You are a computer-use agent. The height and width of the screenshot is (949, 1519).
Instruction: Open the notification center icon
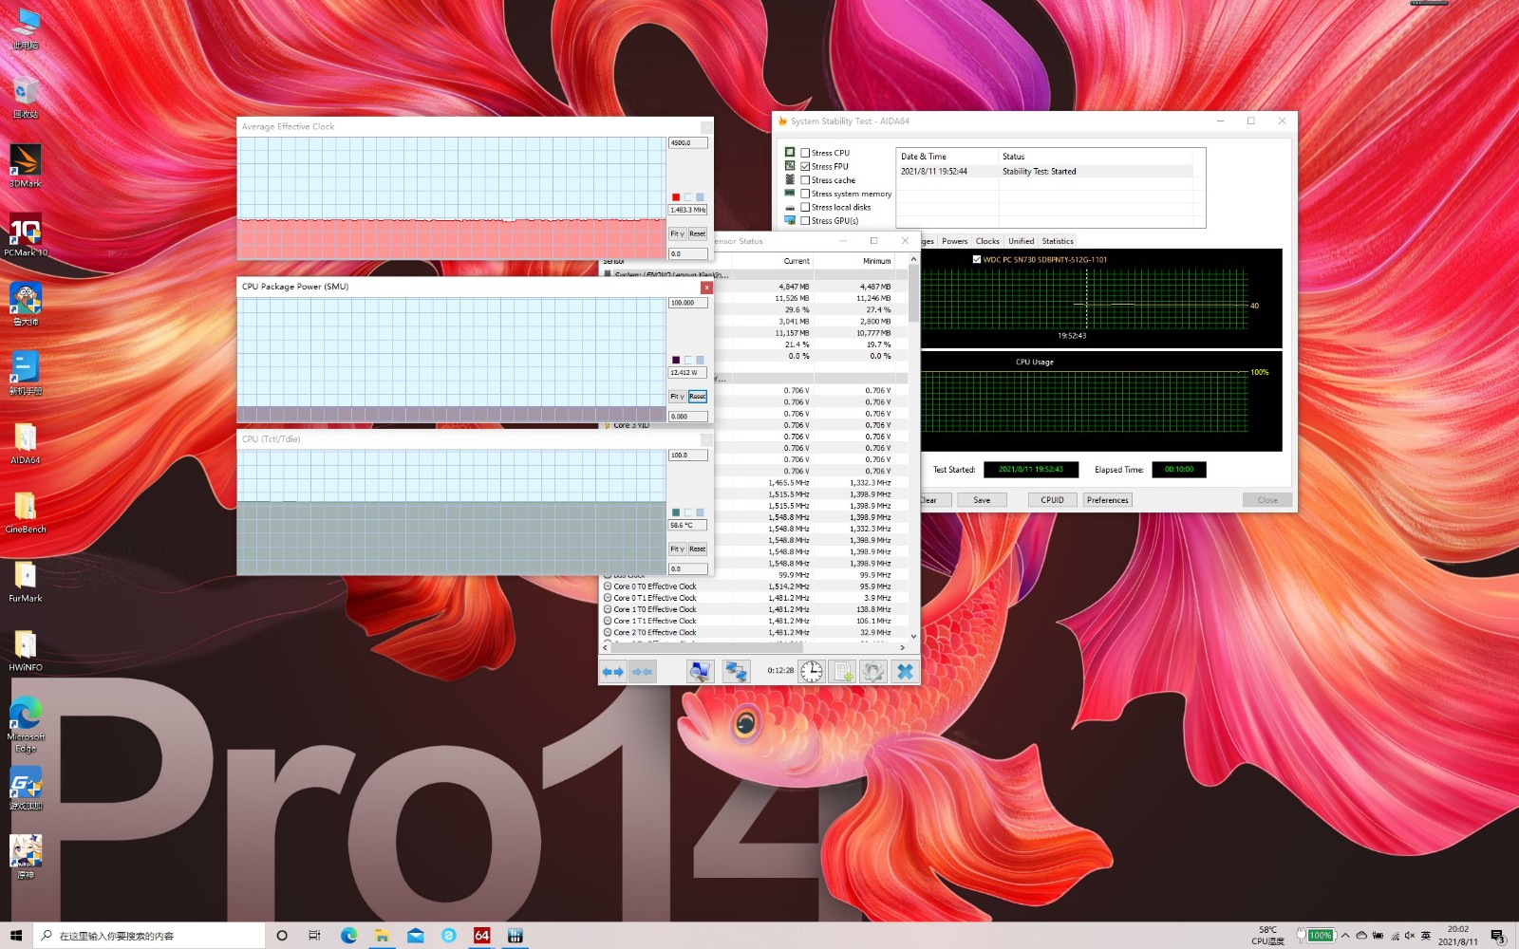tap(1498, 936)
